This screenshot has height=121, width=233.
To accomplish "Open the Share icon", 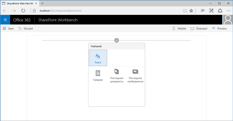I will pos(220,11).
